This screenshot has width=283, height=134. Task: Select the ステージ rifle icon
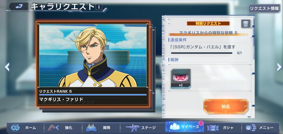[x=133, y=128]
